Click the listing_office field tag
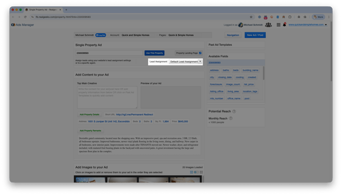The width and height of the screenshot is (342, 195). 216,91
